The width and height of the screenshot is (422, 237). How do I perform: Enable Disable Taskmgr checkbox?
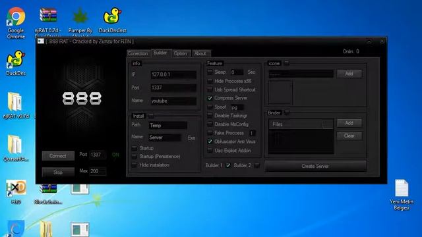(x=210, y=116)
